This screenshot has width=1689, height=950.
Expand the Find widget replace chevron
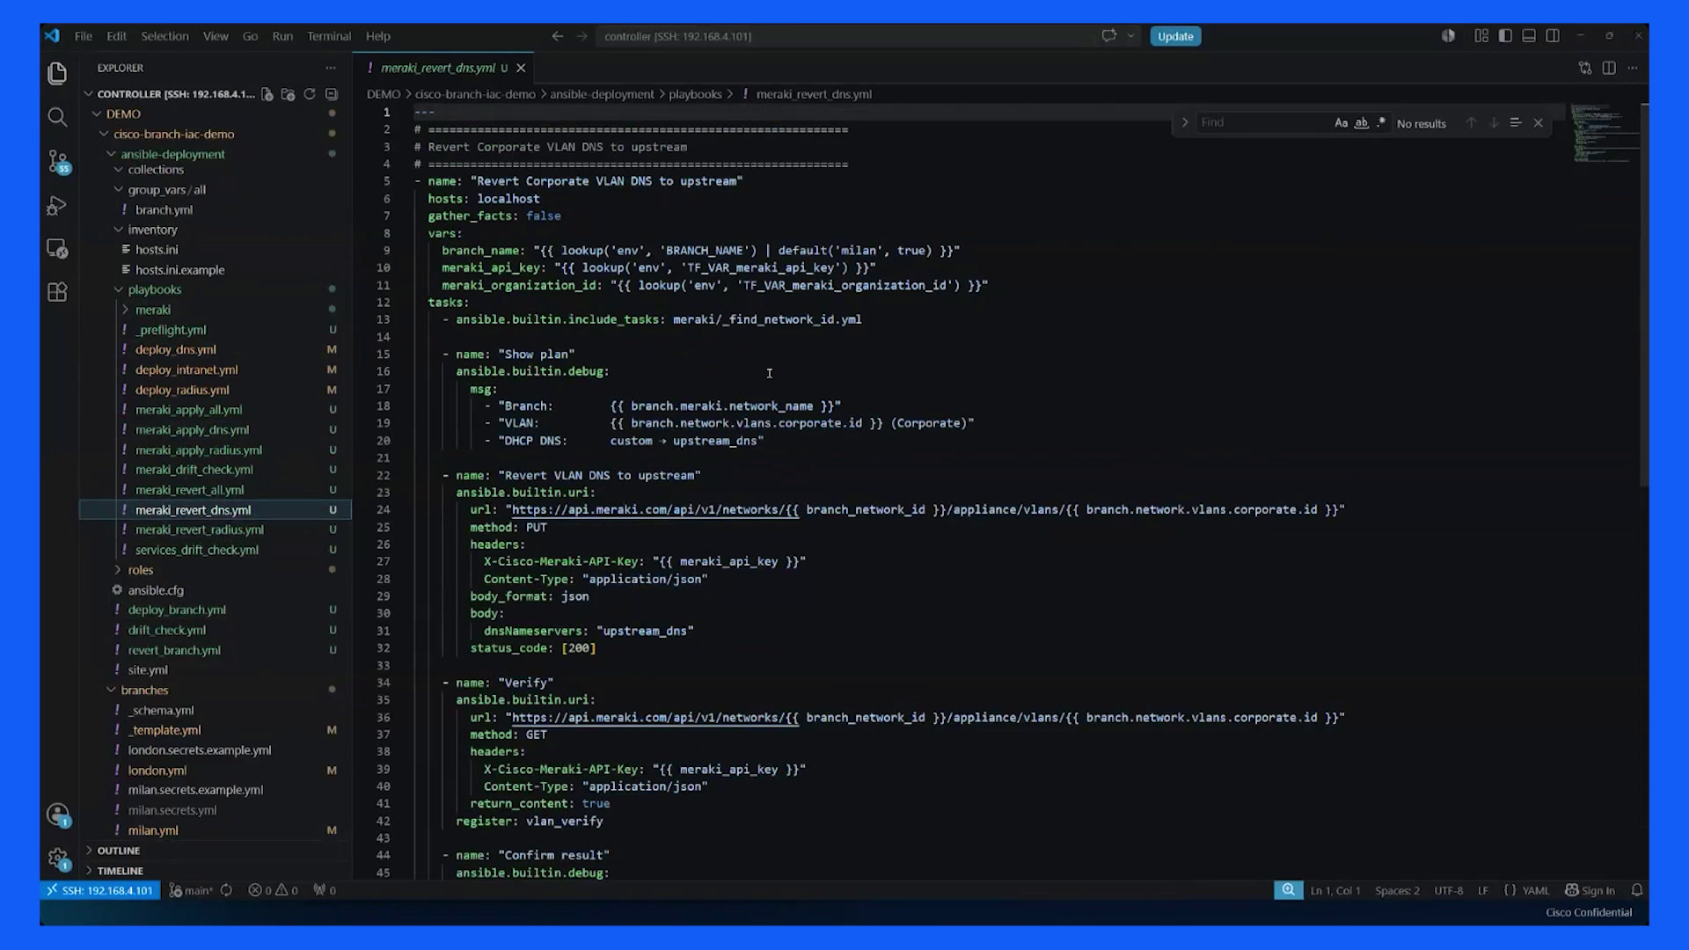point(1185,123)
